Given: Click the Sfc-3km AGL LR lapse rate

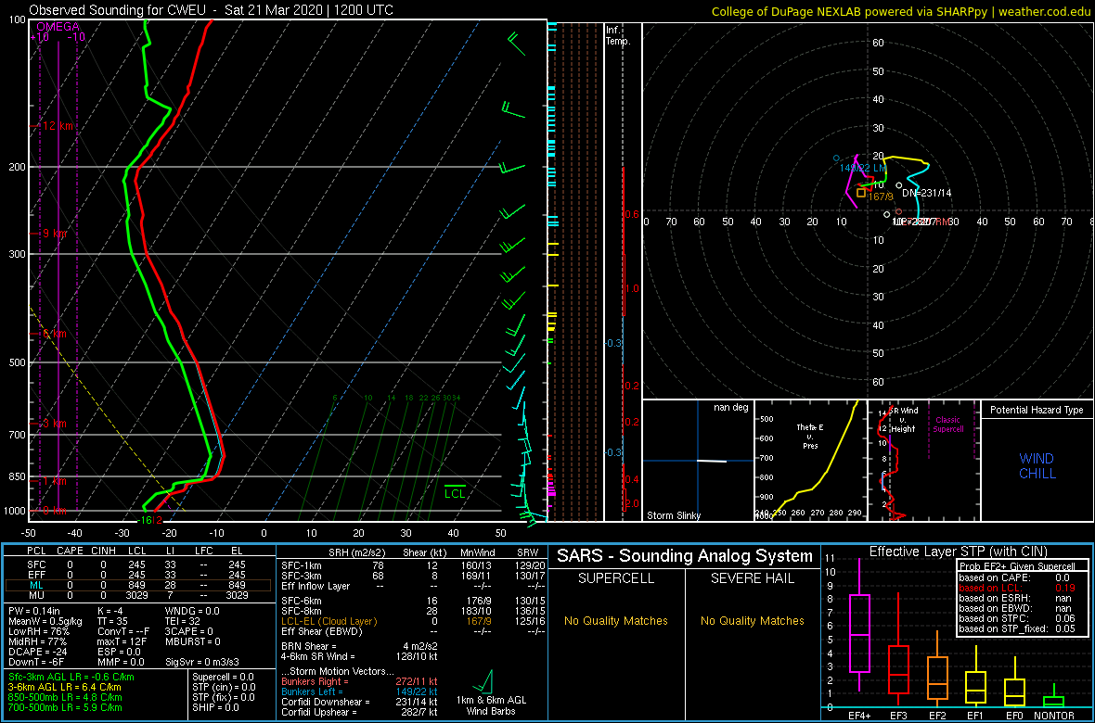Looking at the screenshot, I should pos(71,677).
